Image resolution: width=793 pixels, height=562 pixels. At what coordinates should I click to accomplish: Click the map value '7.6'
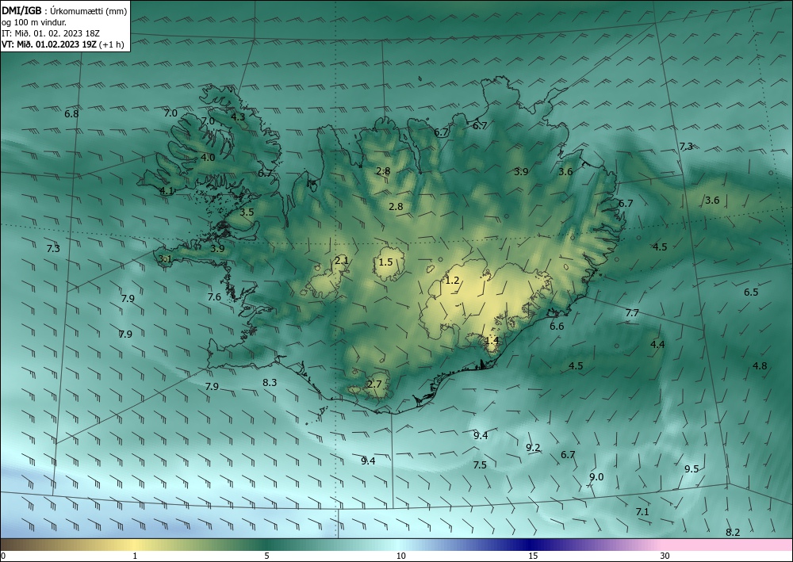tap(214, 296)
